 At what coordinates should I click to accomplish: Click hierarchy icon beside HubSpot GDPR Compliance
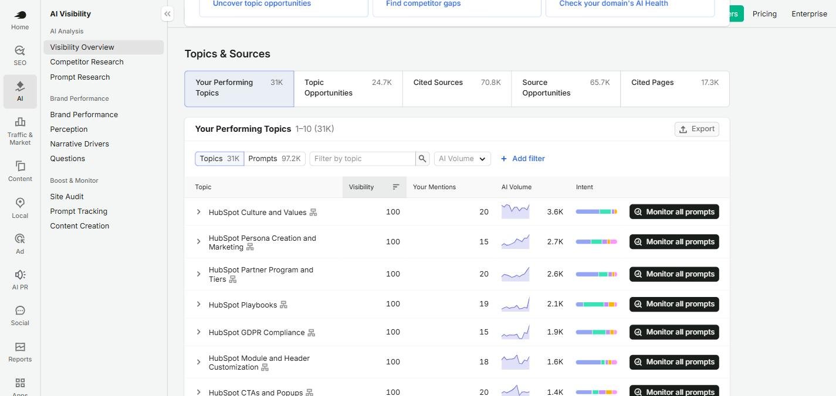pos(312,333)
